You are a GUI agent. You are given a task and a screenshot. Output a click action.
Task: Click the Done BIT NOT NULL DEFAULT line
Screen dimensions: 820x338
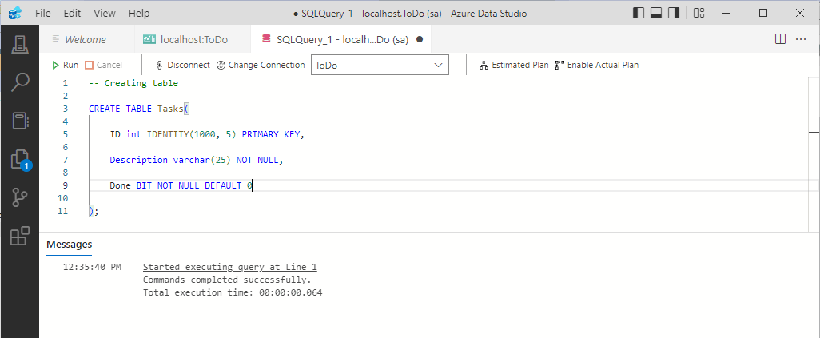[x=181, y=185]
